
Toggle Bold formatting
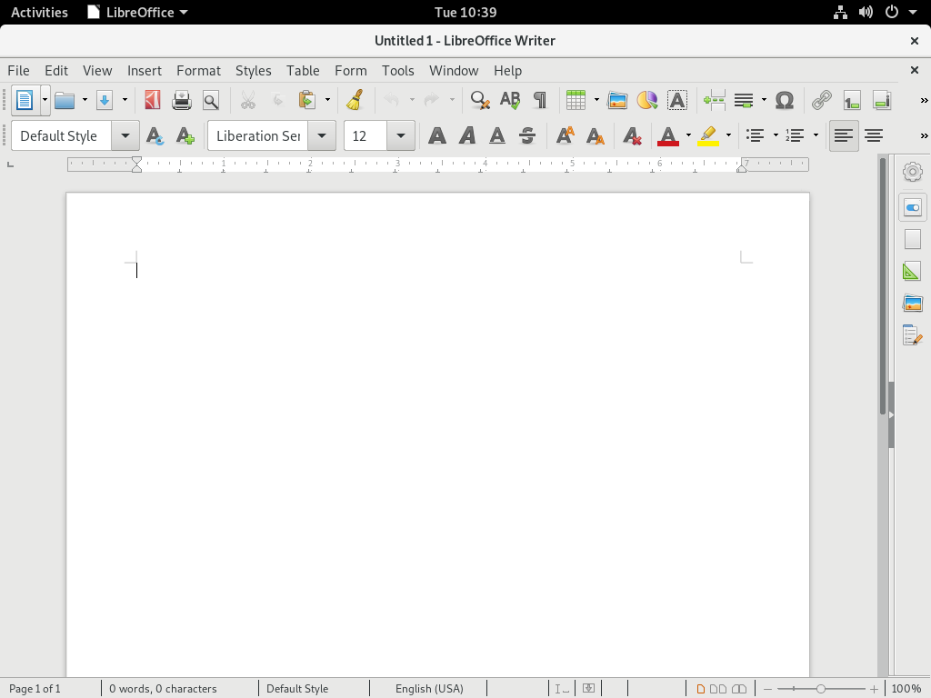(x=437, y=136)
